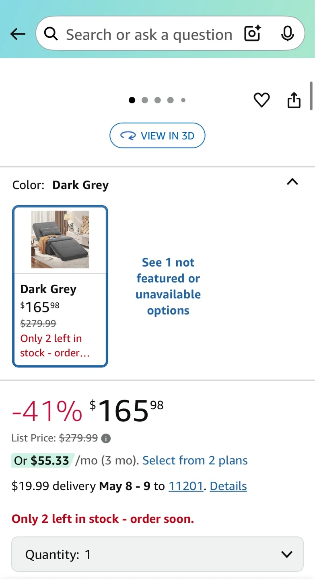Screen dimensions: 315x579
Task: Open See 1 not featured options
Action: 168,286
